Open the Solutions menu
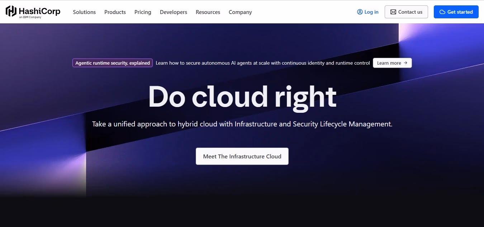Viewport: 484px width, 227px height. [x=84, y=12]
